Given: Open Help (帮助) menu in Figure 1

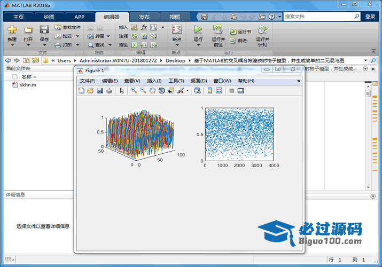Looking at the screenshot, I should [x=246, y=81].
